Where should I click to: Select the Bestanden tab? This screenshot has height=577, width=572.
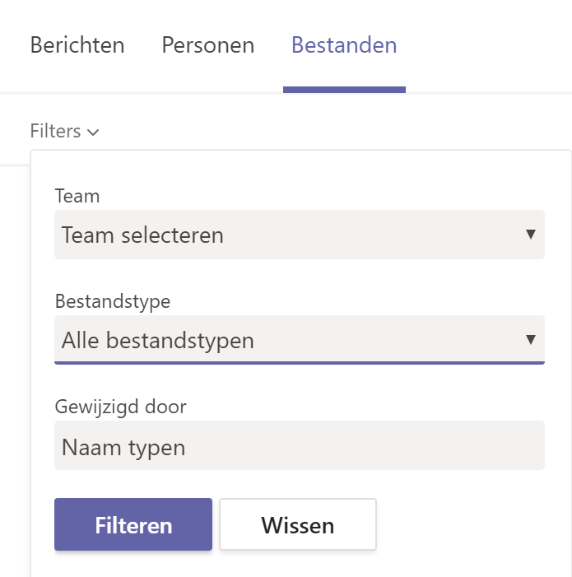point(344,45)
